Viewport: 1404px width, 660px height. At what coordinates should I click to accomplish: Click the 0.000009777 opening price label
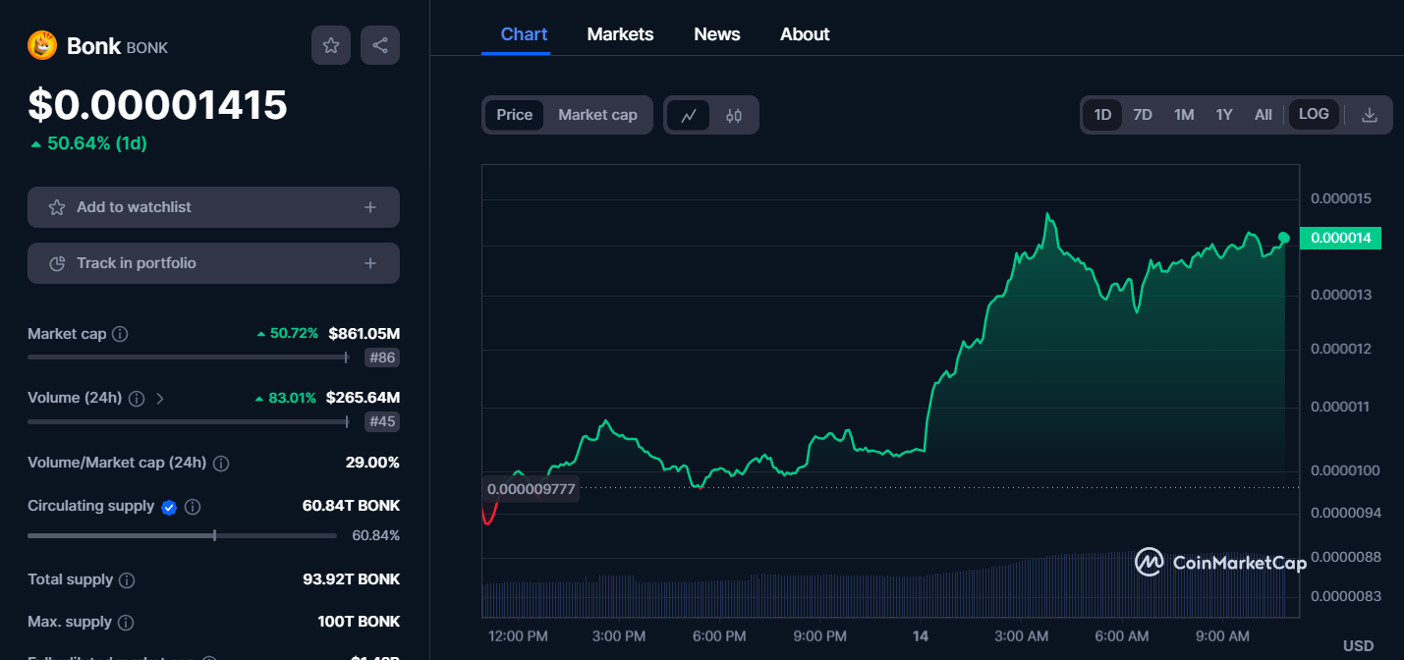click(x=531, y=488)
